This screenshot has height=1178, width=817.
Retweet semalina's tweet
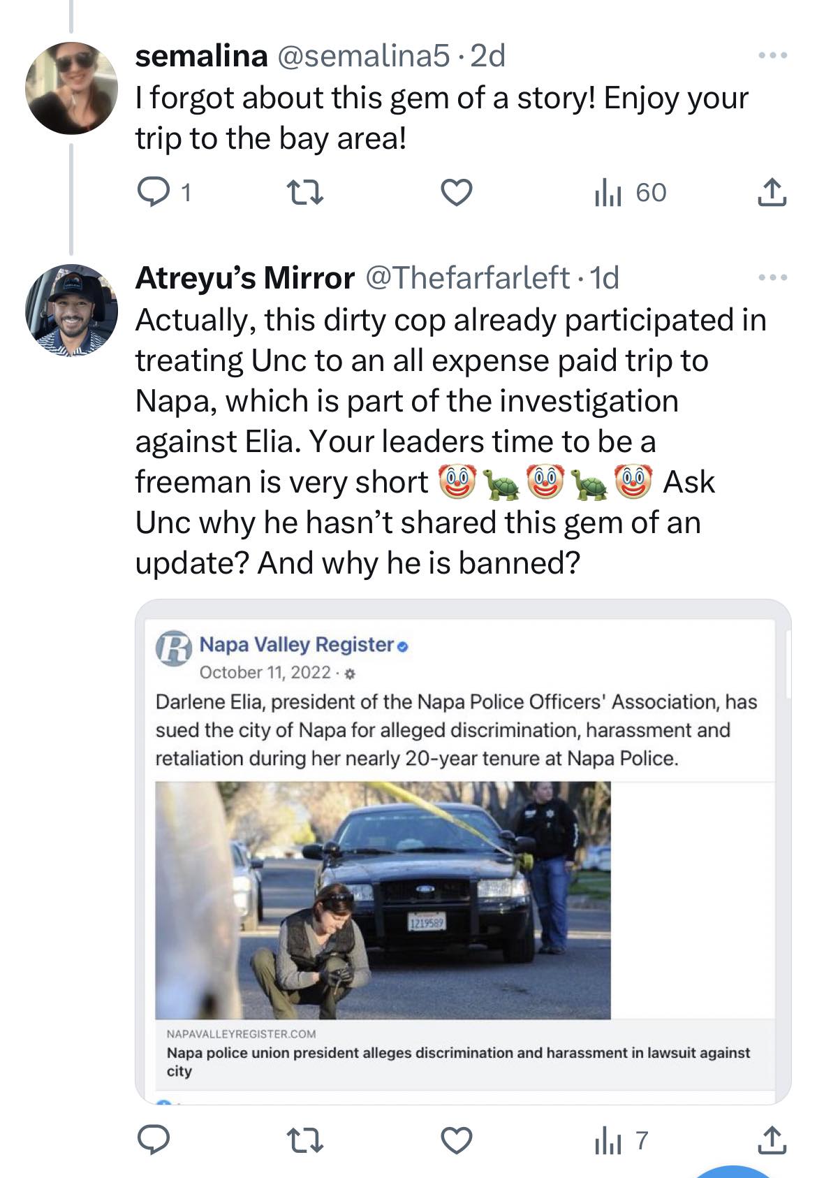point(305,192)
